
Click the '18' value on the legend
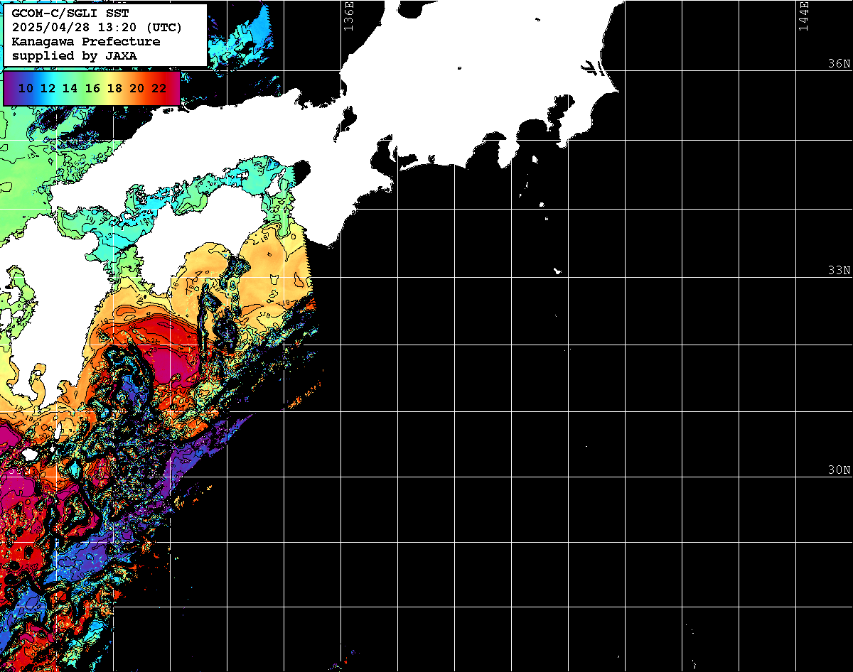point(114,89)
